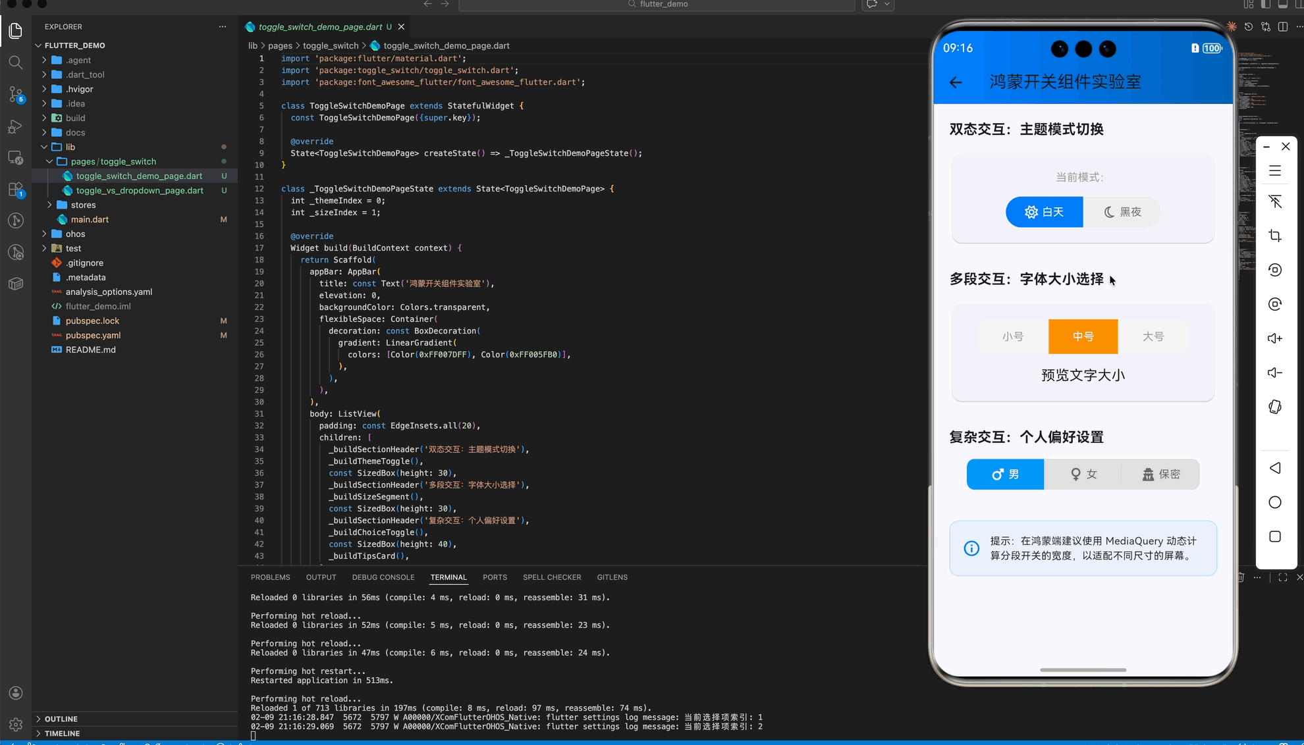Click the emulator screenshot crop icon

click(x=1275, y=236)
